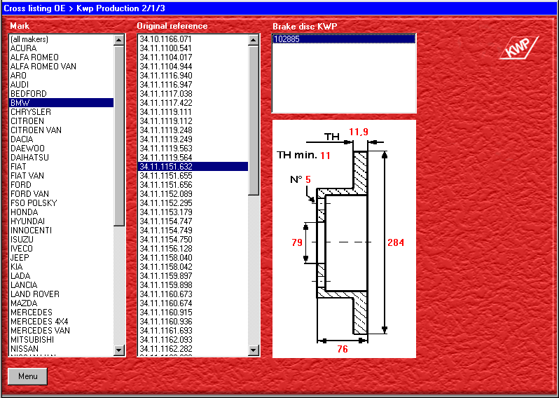Select reference 34.11.1154.750
The image size is (559, 398).
pyautogui.click(x=193, y=240)
